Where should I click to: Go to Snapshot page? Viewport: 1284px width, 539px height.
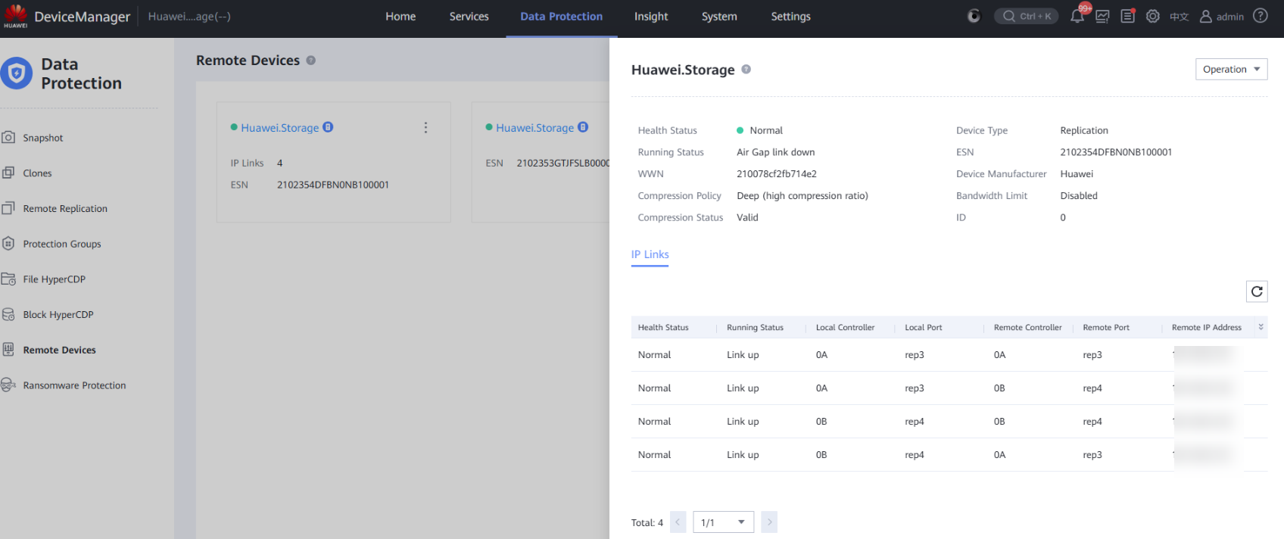click(43, 138)
